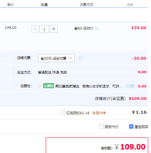The width and height of the screenshot is (151, 153).
Task: Select the 单价 column header
Action: click(10, 5)
